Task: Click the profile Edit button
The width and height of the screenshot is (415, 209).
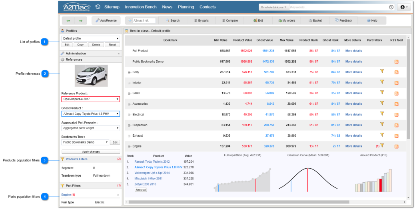Action: click(x=67, y=45)
